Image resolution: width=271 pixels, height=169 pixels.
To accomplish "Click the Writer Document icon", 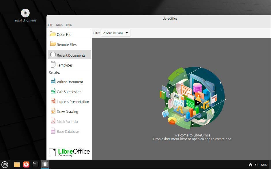I will (x=53, y=81).
